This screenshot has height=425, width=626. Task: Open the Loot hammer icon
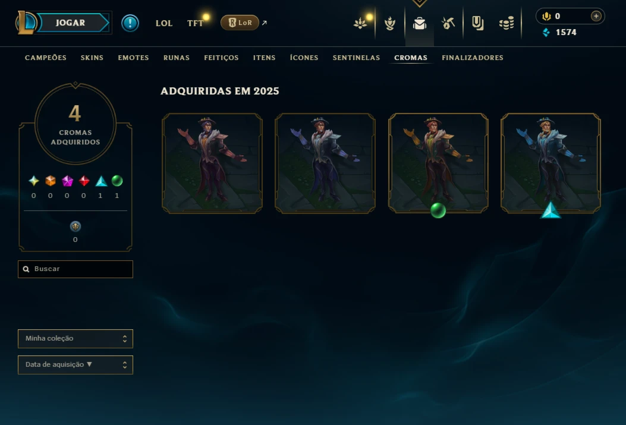pyautogui.click(x=448, y=24)
